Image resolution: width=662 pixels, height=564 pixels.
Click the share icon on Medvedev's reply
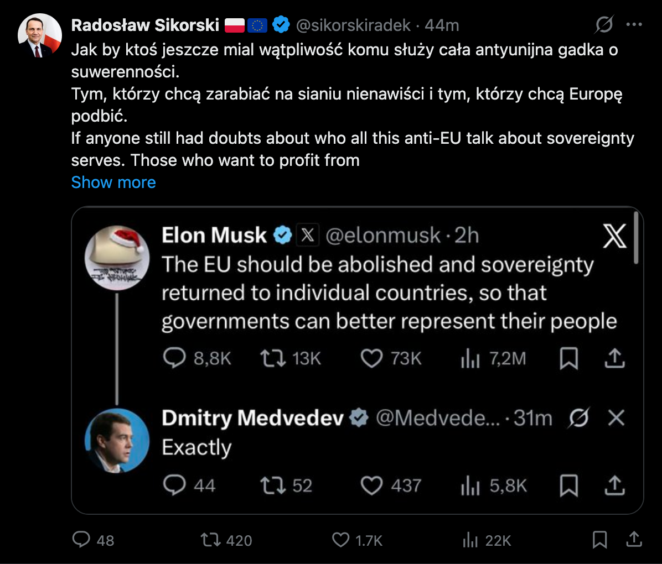click(x=614, y=486)
